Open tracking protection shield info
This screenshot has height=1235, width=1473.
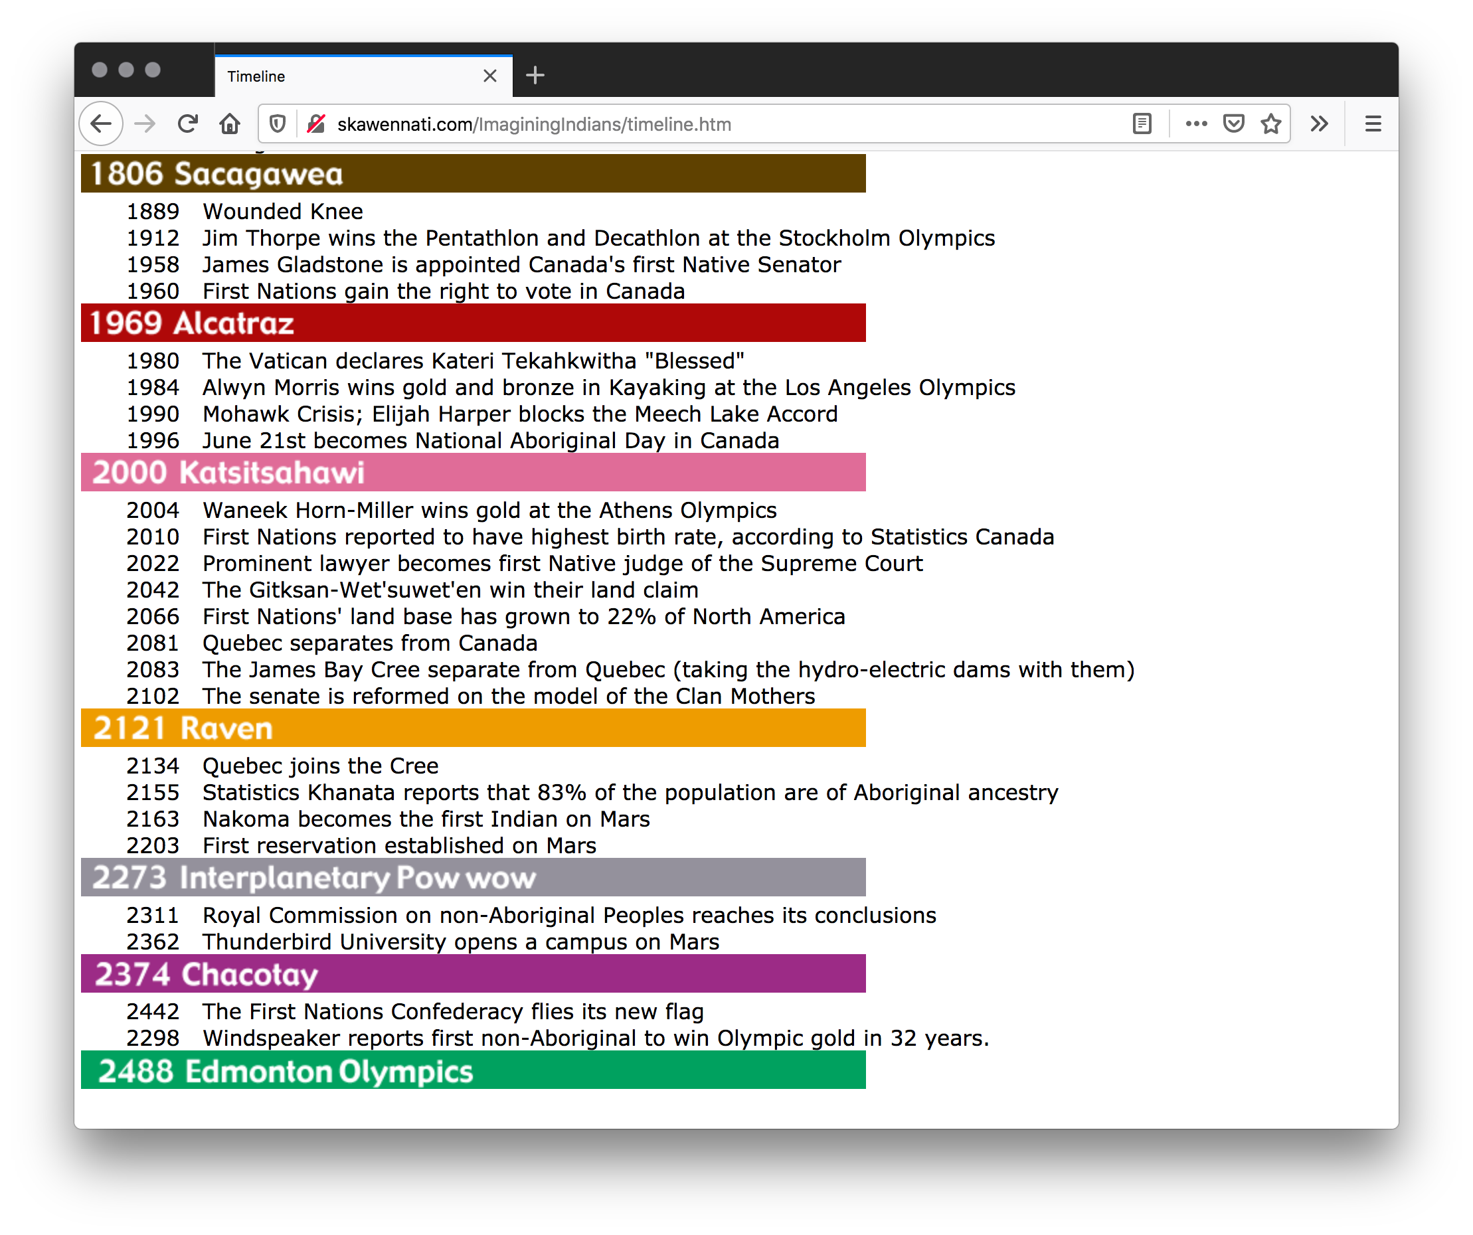(x=278, y=124)
